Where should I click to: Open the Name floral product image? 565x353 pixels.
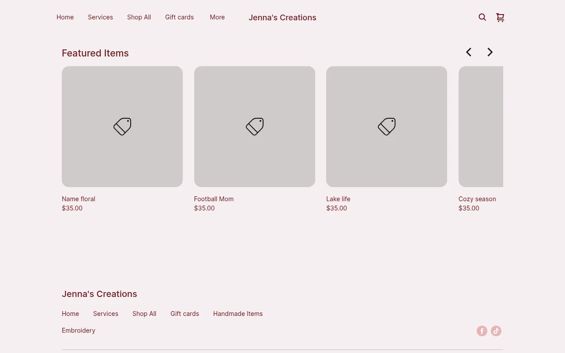(x=122, y=127)
